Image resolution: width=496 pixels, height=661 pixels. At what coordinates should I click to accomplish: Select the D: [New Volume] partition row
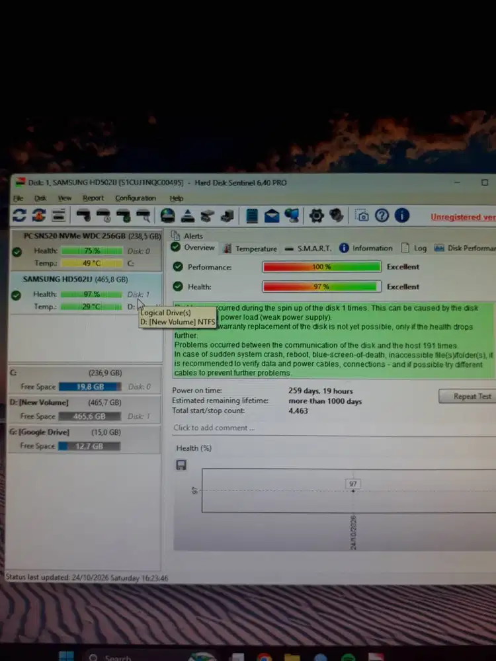tap(85, 409)
